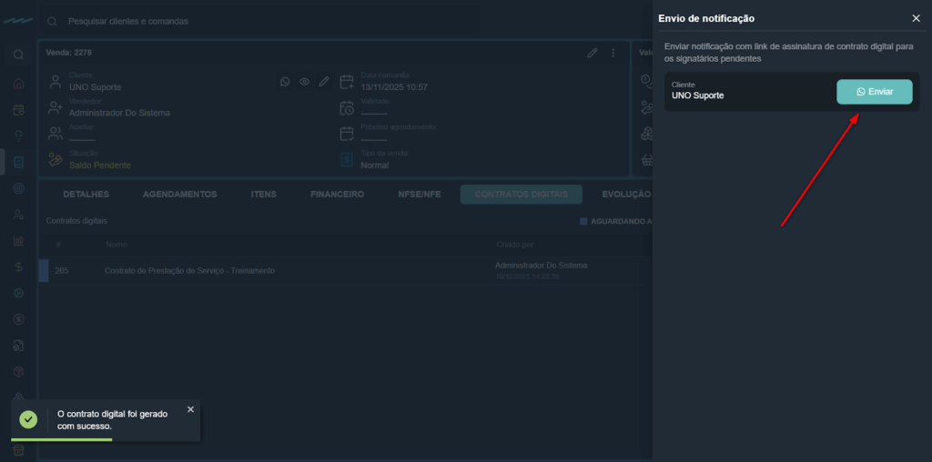Open the home icon in sidebar

[x=18, y=84]
